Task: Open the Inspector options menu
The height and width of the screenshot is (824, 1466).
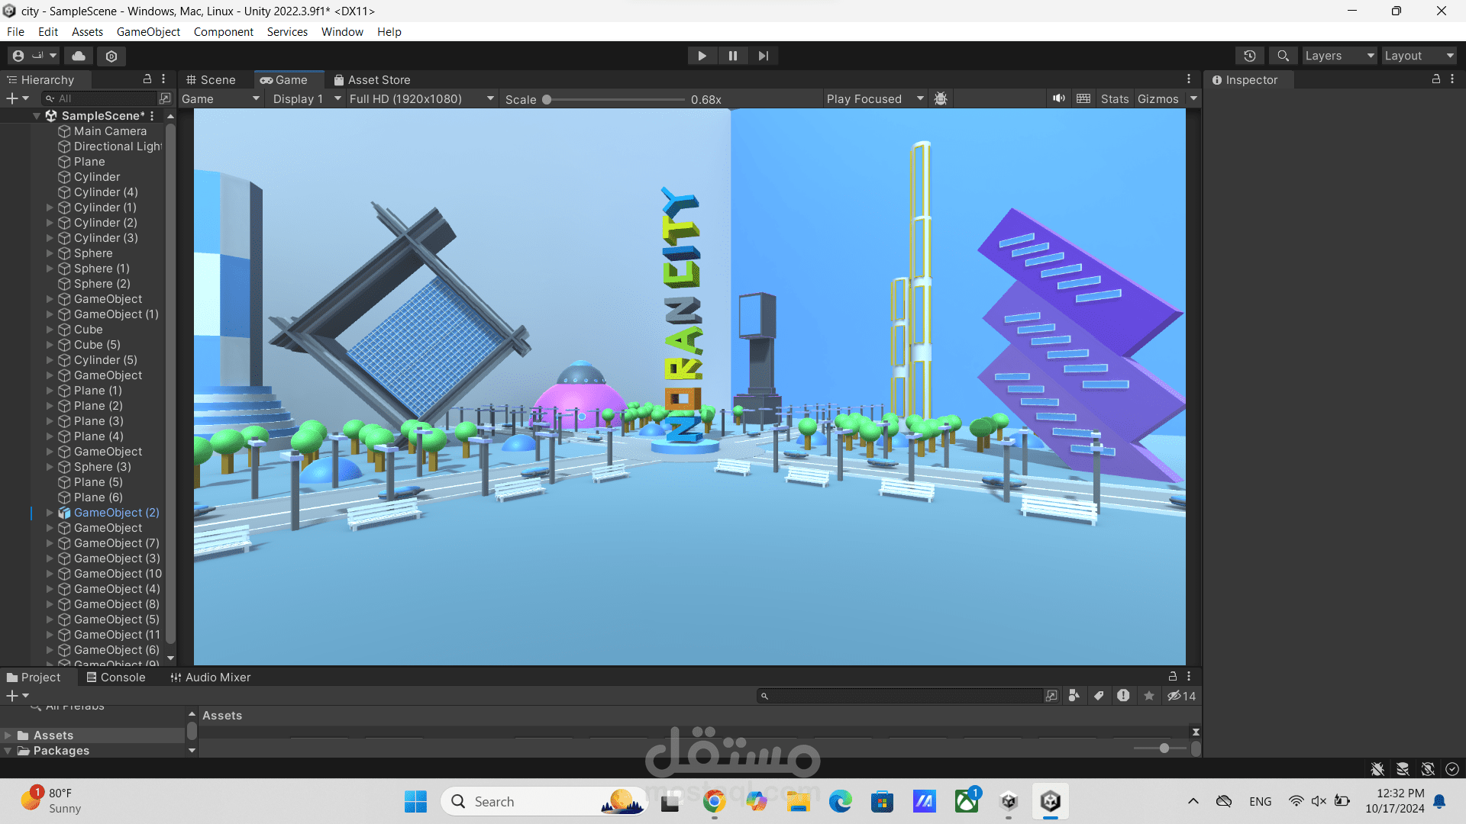Action: (1452, 79)
